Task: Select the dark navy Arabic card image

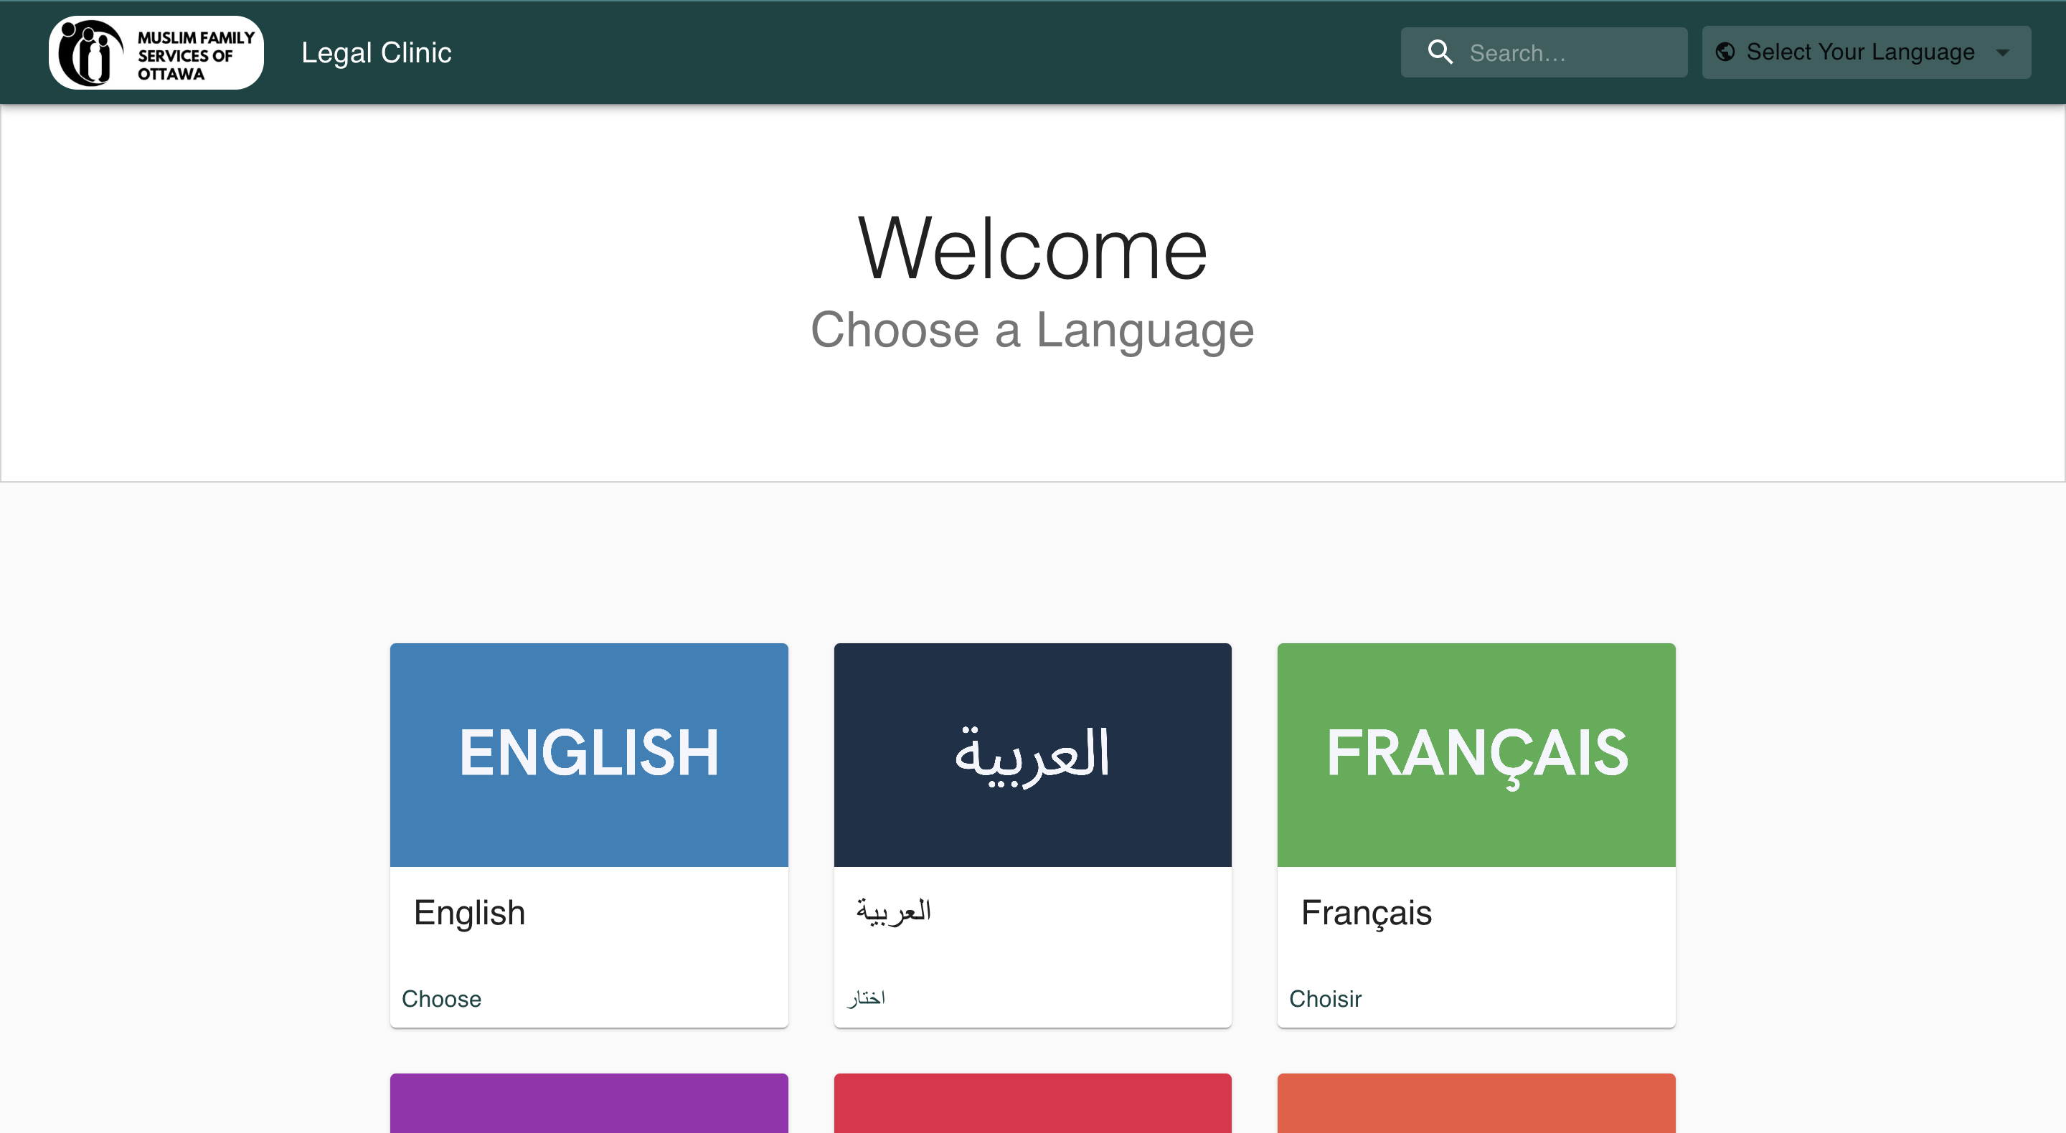Action: [x=1032, y=754]
